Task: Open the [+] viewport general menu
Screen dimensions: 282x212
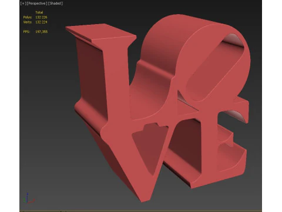Action: [23, 4]
